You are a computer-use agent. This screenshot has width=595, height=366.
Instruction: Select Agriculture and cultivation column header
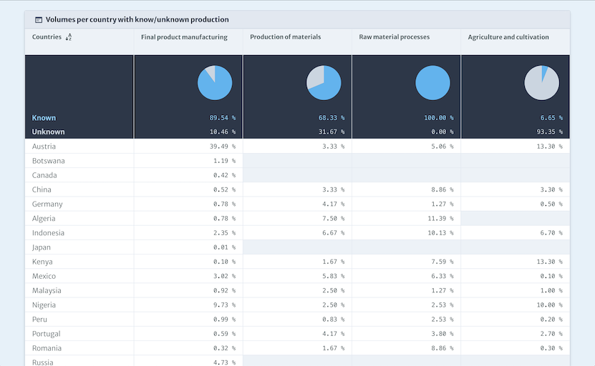click(508, 37)
